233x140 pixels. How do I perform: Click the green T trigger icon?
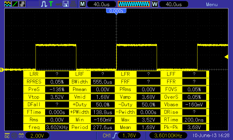pos(51,4)
